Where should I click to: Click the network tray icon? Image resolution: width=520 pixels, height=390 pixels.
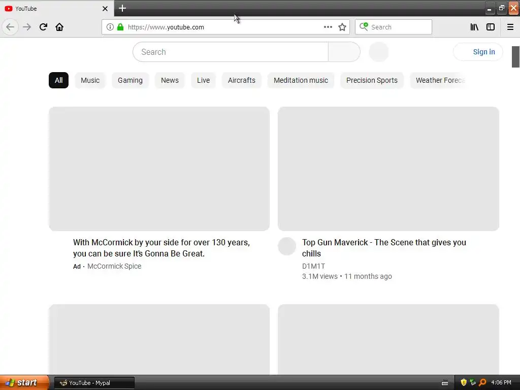pyautogui.click(x=473, y=382)
